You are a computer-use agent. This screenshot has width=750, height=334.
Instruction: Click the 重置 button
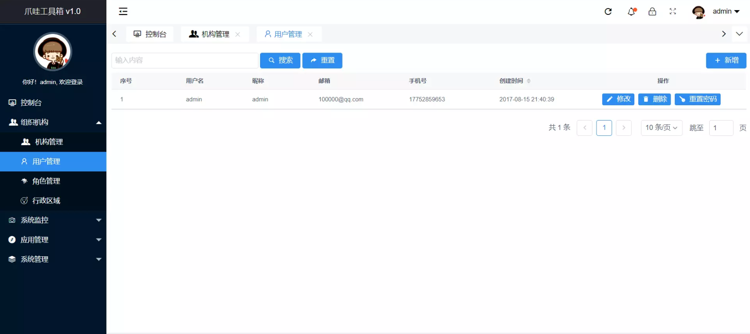pos(323,60)
